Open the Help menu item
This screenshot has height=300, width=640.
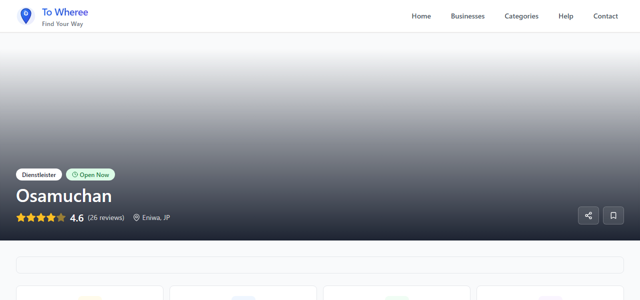point(566,16)
